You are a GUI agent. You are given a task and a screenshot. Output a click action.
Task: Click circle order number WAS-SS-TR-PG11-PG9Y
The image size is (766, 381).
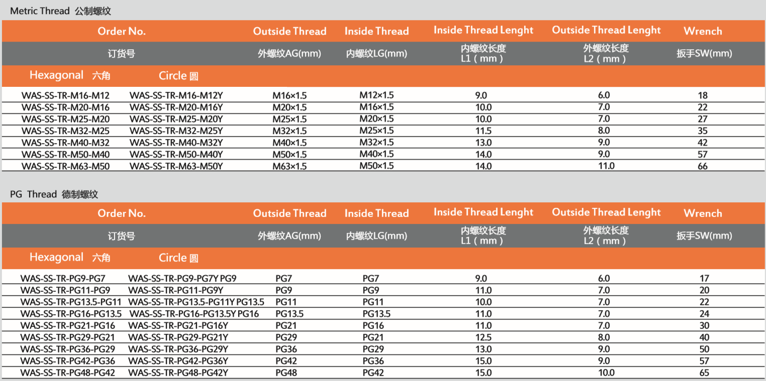[176, 290]
